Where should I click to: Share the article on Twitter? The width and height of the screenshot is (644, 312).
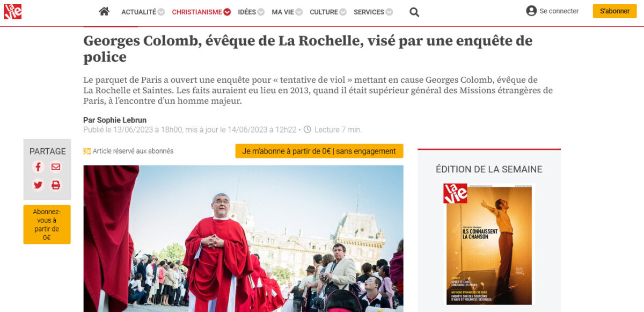pos(38,185)
